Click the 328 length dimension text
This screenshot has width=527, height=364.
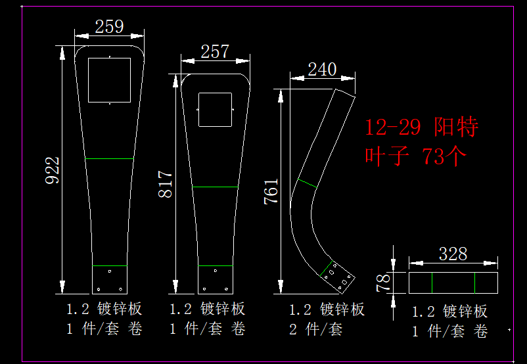453,254
